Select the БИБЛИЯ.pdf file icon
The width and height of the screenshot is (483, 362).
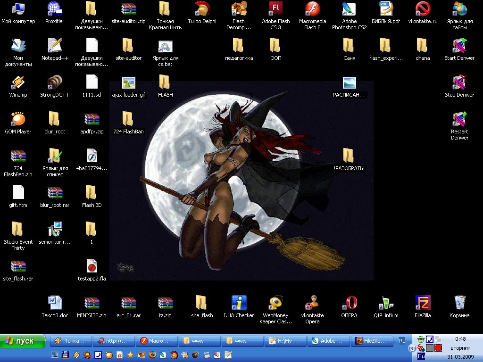coord(386,13)
